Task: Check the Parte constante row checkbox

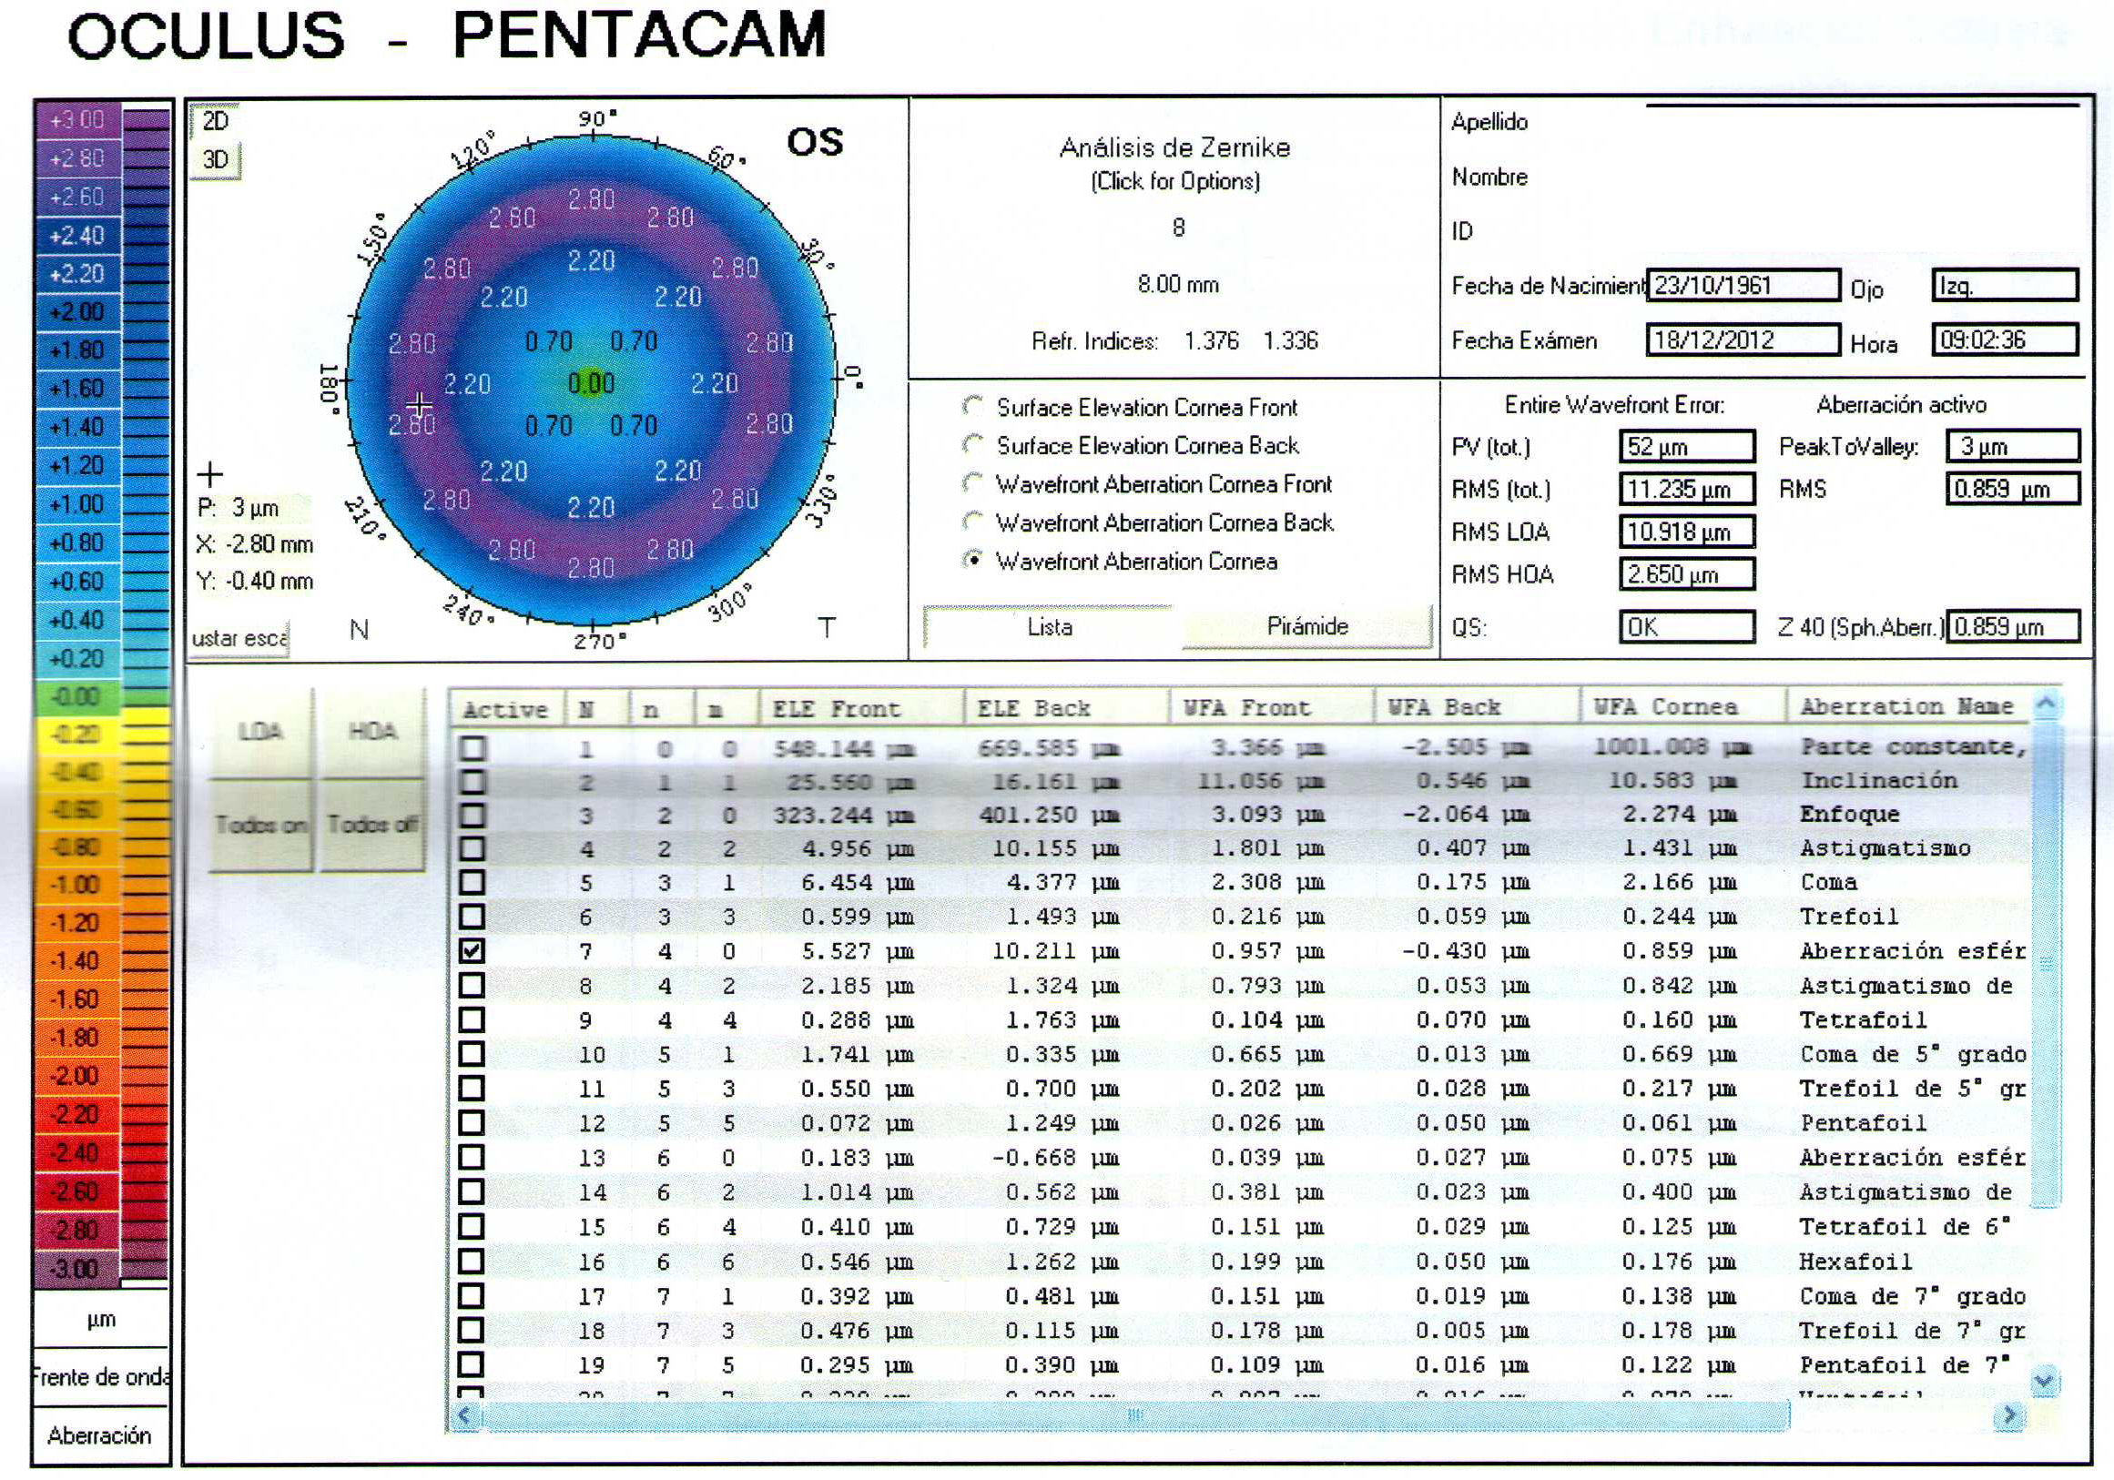Action: pyautogui.click(x=473, y=748)
